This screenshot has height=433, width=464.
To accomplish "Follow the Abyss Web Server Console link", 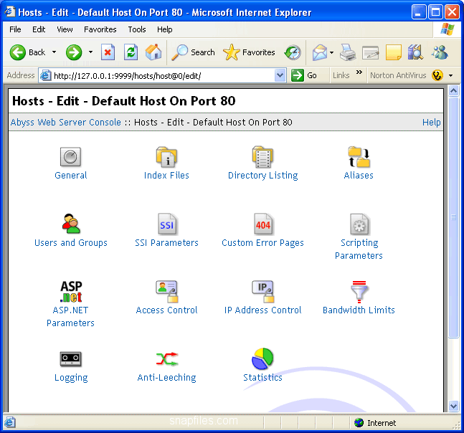I will pyautogui.click(x=66, y=122).
